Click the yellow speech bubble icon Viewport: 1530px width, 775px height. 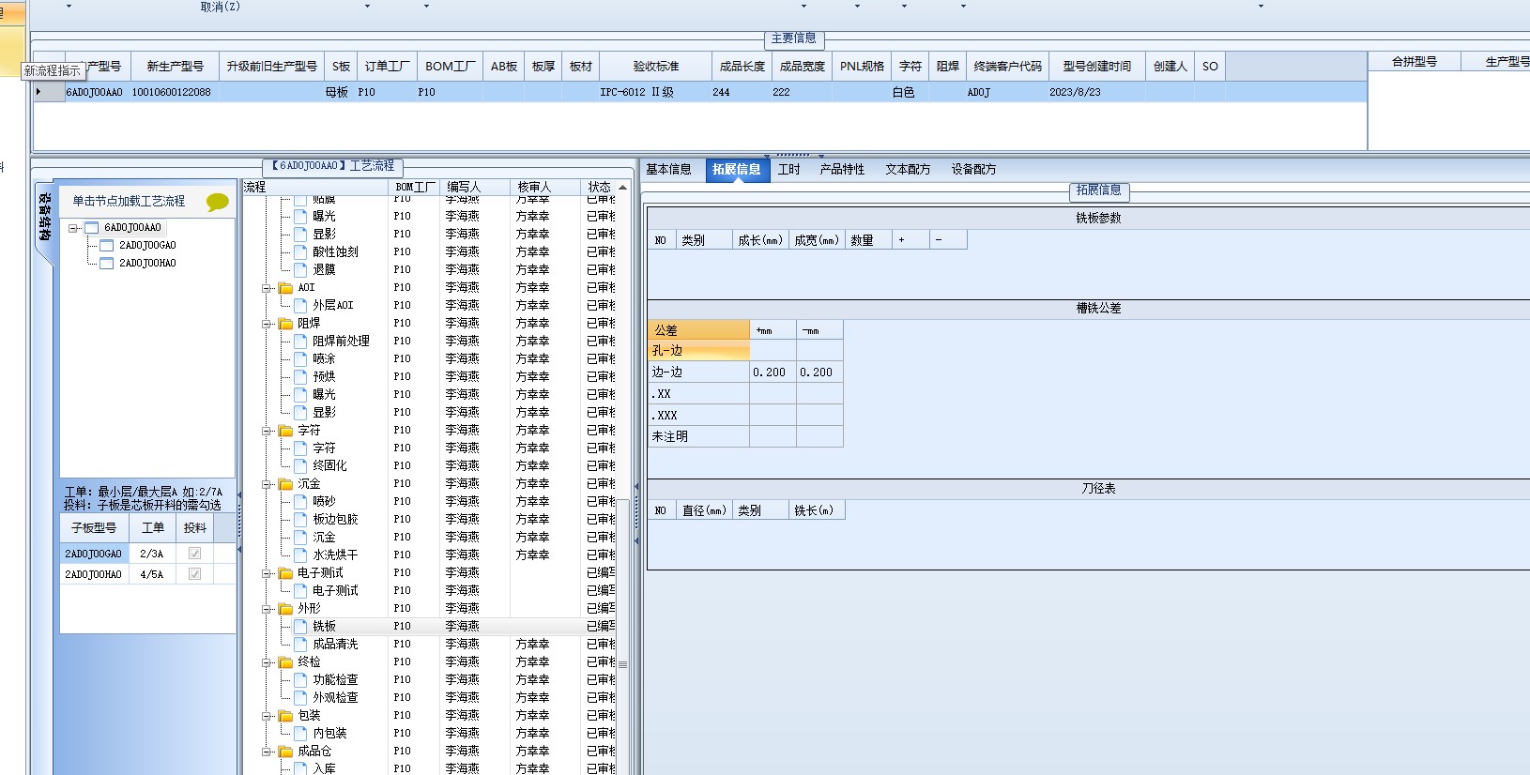point(217,202)
